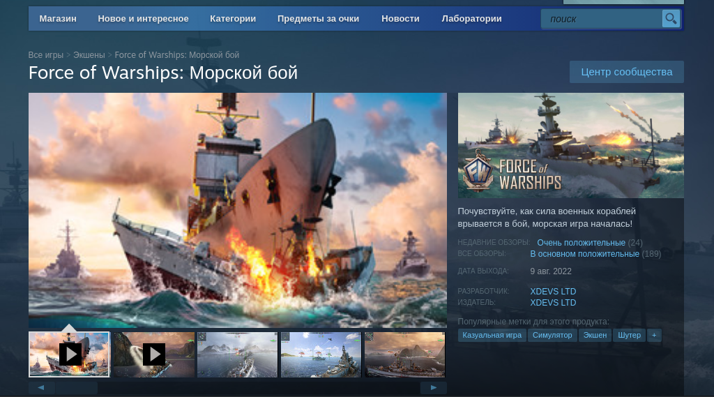Click release date 9 авг. 2022
Image resolution: width=714 pixels, height=397 pixels.
(x=551, y=271)
